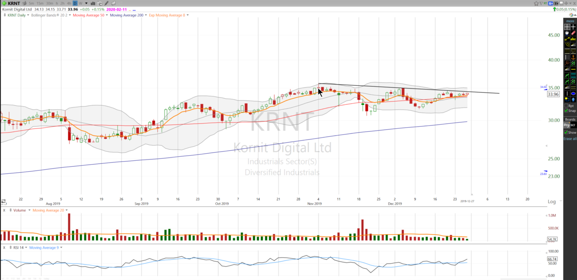This screenshot has width=577, height=280.
Task: Close the Volume pane with X
Action: pos(4,210)
